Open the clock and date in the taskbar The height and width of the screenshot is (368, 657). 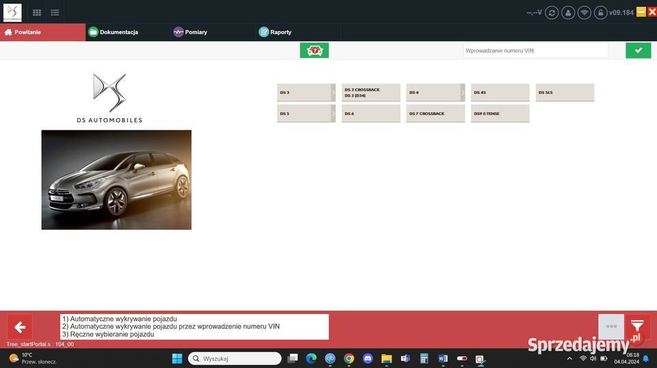point(627,358)
